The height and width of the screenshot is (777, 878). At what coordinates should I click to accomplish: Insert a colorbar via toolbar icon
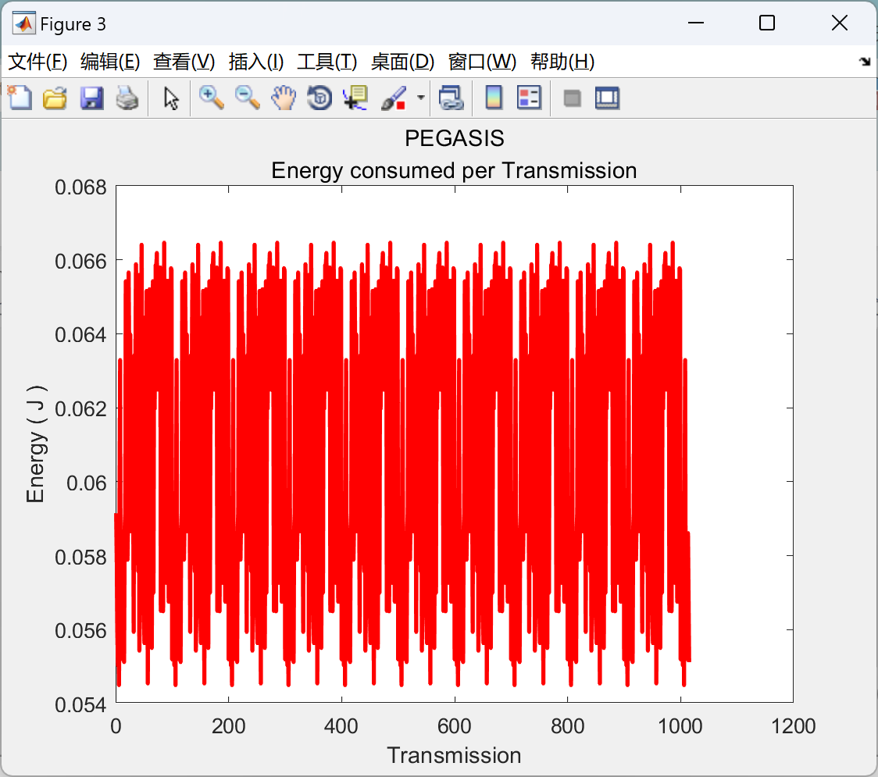[494, 98]
